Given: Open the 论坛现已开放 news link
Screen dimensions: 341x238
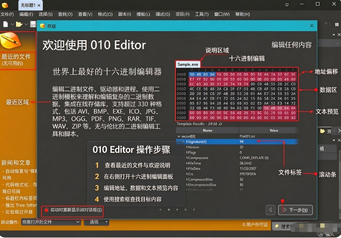Looking at the screenshot, I should (x=17, y=212).
